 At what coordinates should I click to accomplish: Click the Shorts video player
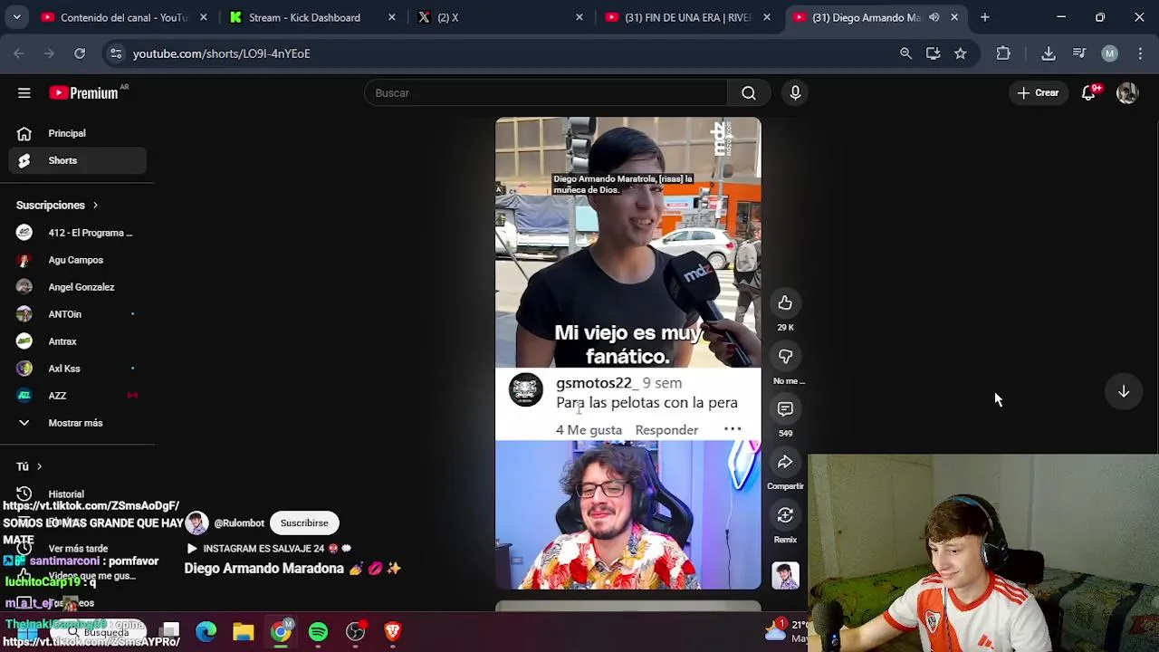click(x=627, y=353)
